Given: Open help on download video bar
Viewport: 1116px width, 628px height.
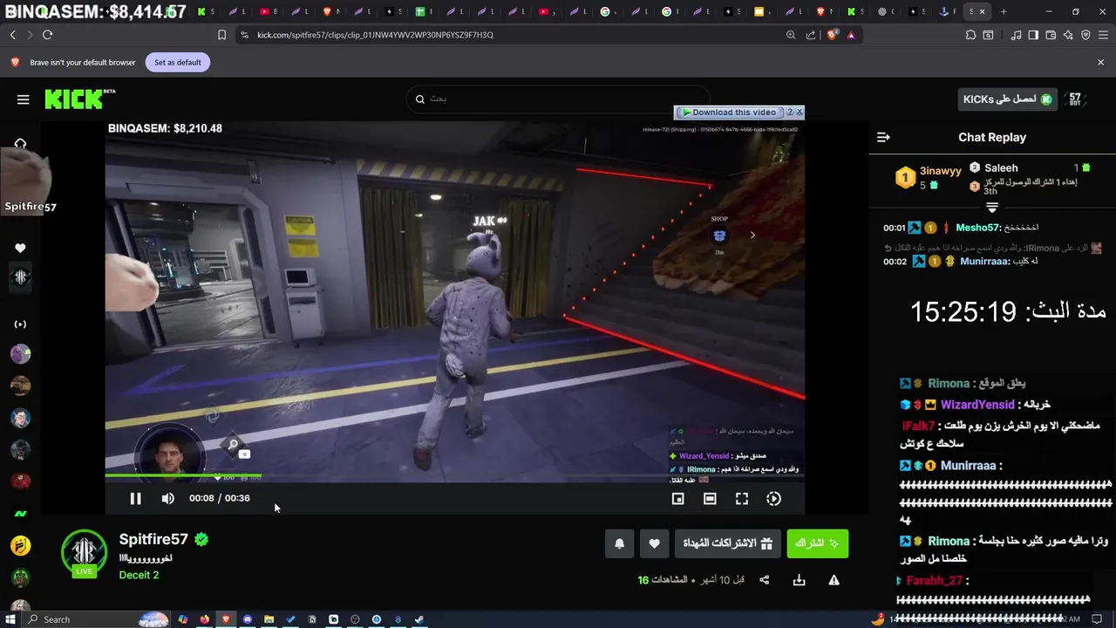Looking at the screenshot, I should point(789,112).
